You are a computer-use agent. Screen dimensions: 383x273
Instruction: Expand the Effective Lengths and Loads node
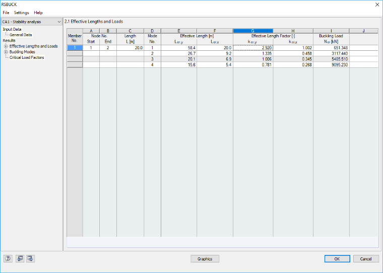tap(6, 46)
